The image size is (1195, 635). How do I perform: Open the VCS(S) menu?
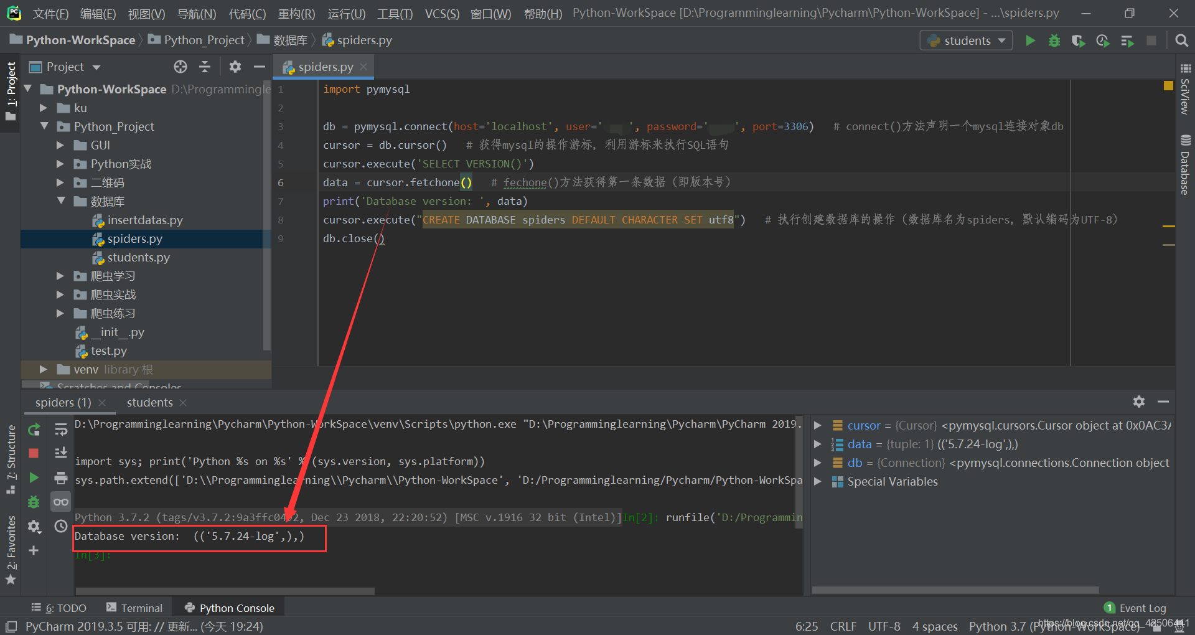click(x=442, y=14)
